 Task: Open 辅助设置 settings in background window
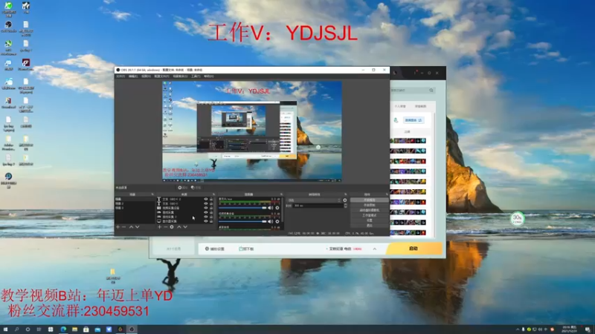click(x=215, y=249)
